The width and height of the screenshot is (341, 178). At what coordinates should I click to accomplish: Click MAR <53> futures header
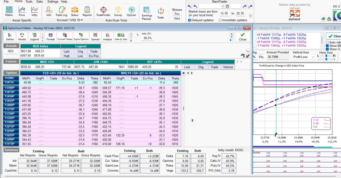pos(47,62)
